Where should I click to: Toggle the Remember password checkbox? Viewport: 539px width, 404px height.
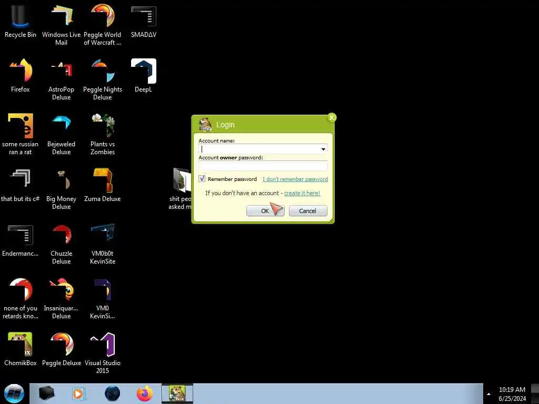pos(202,179)
